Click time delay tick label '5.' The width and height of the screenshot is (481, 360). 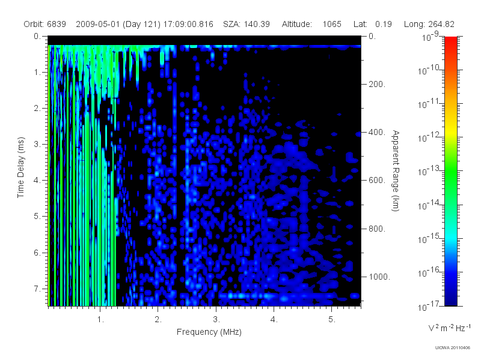pyautogui.click(x=37, y=217)
